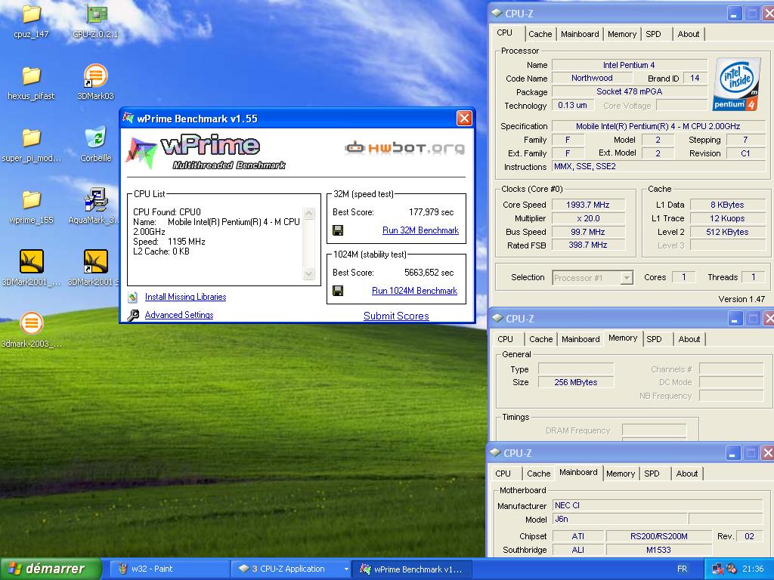Click the Level 2 cache value 512 KBytes
Image resolution: width=774 pixels, height=580 pixels.
(x=727, y=232)
